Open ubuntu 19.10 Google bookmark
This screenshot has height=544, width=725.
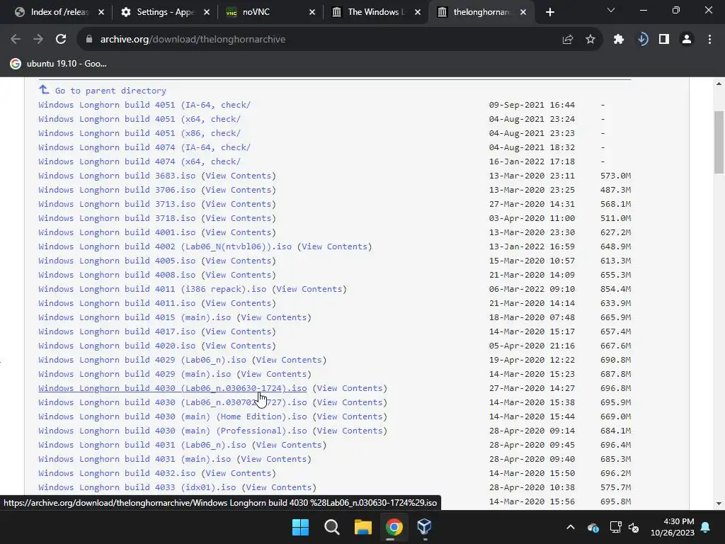click(x=59, y=64)
